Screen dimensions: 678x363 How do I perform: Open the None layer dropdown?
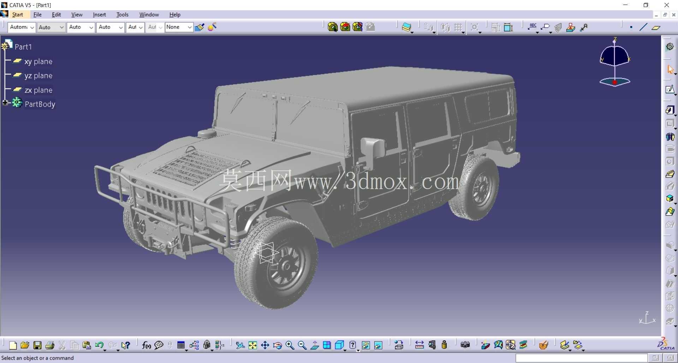(x=179, y=27)
